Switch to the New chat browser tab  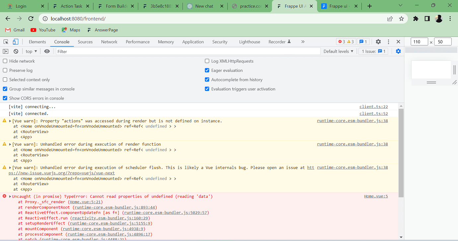204,6
